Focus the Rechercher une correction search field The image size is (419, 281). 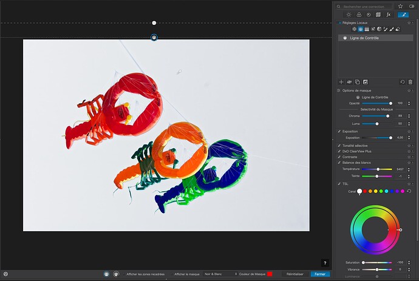(365, 7)
